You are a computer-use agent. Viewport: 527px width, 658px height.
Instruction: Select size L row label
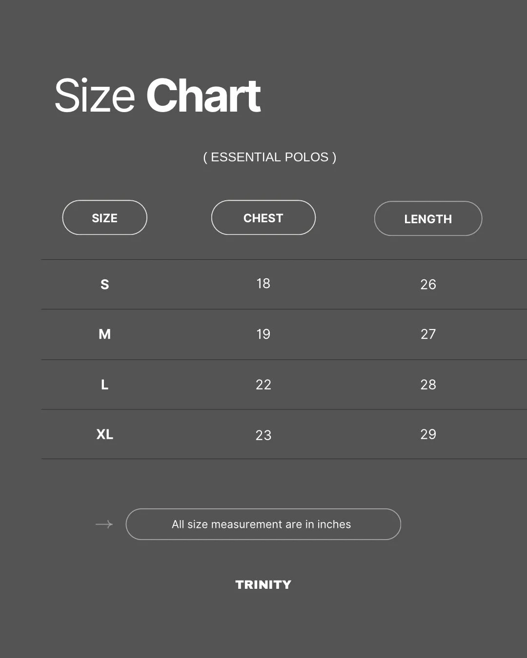coord(104,385)
